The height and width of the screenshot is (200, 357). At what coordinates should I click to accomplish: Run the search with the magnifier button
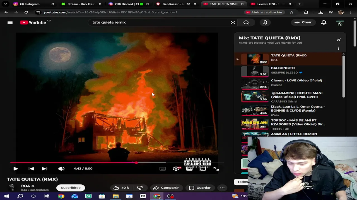[x=246, y=22]
